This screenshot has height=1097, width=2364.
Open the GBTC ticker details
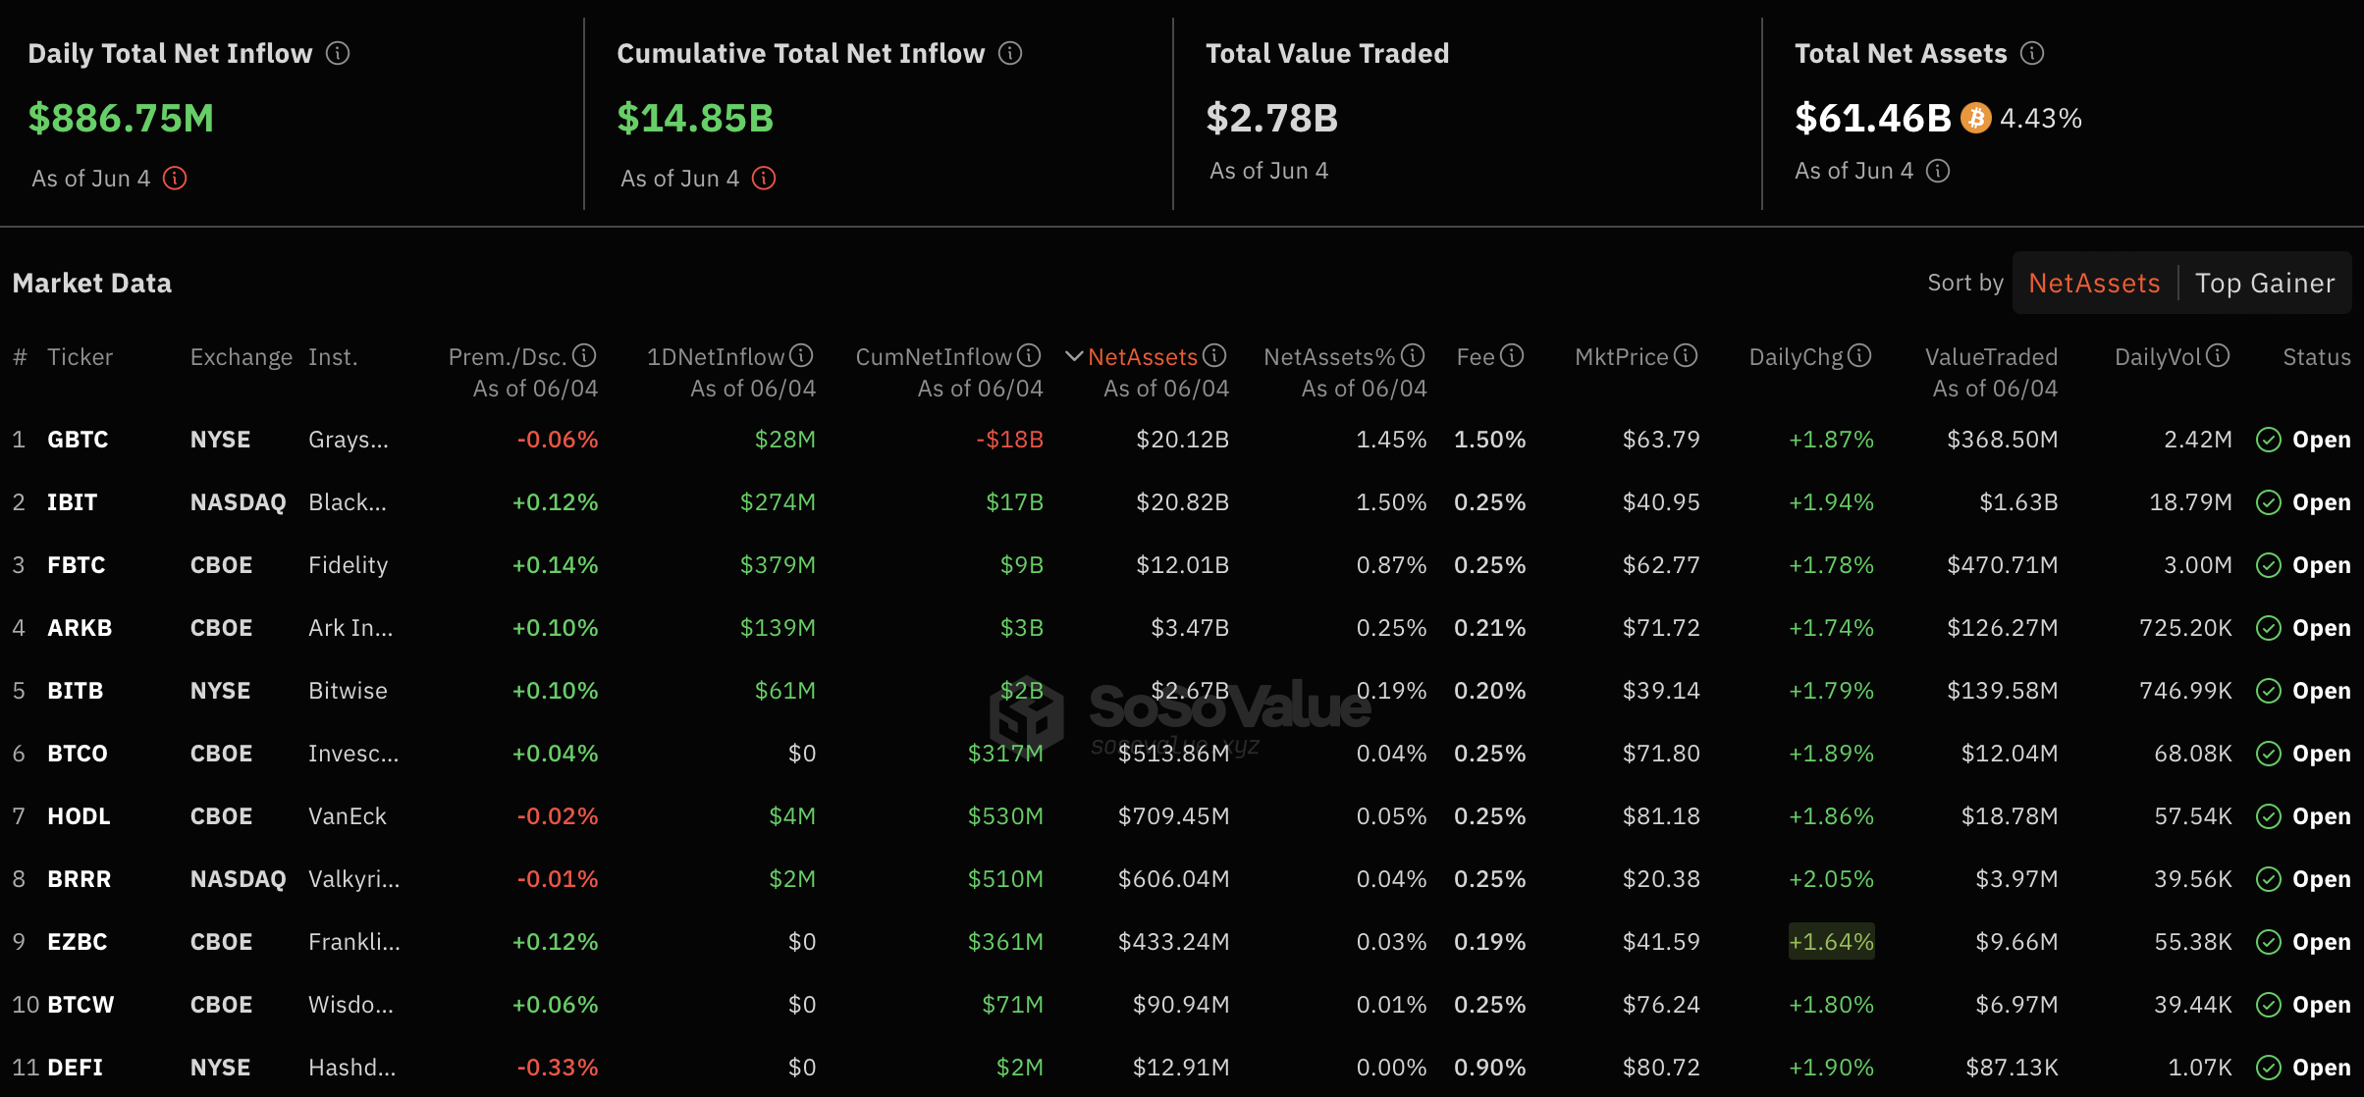[x=78, y=439]
